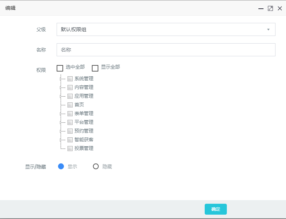Tick the 选中全部 checkbox
This screenshot has width=286, height=219.
tap(60, 68)
